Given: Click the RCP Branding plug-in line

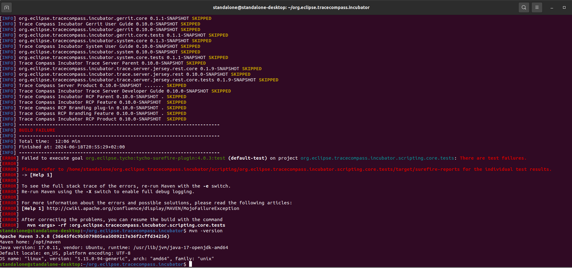Looking at the screenshot, I should 93,108.
